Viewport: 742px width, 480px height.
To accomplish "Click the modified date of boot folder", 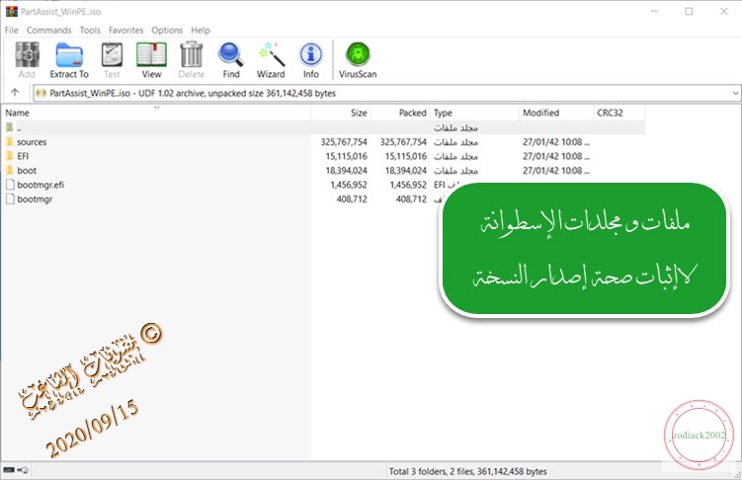I will pyautogui.click(x=556, y=170).
